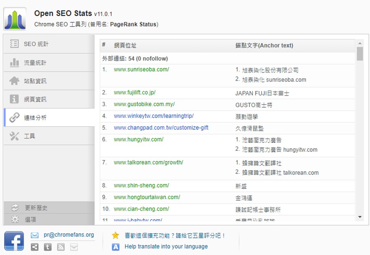
Task: Open the www.winkeytw.com/learningtrip/ link
Action: click(x=154, y=116)
